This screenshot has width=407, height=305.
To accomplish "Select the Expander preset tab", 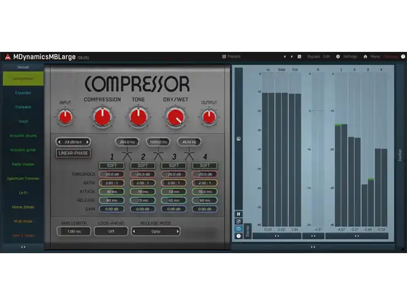I will tap(23, 93).
